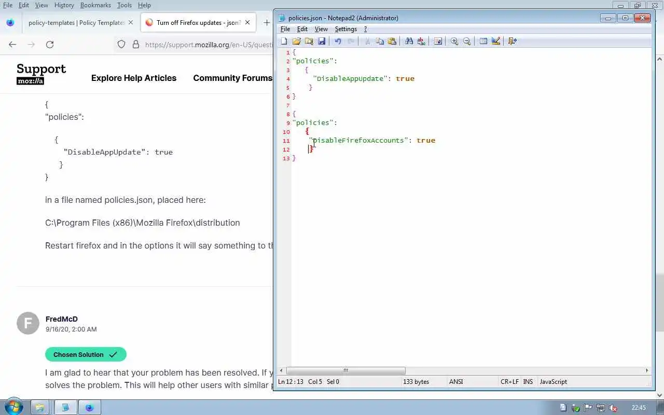Click Community Forums link

[232, 78]
